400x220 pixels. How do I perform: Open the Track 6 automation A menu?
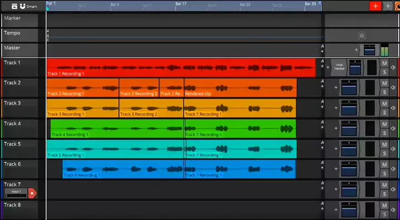[x=322, y=163]
